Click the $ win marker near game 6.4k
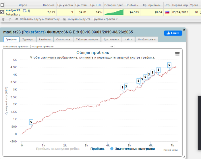Viewport: 201px width, 159px height. [x=159, y=70]
